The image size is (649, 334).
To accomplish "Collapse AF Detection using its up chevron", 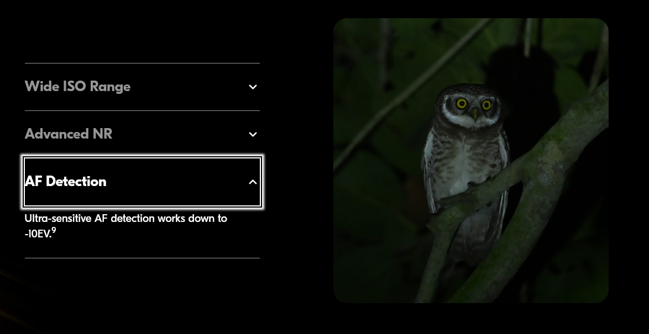I will click(253, 182).
